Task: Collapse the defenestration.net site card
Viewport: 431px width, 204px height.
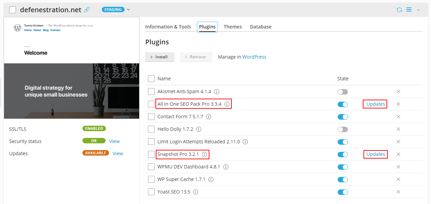Action: (418, 10)
